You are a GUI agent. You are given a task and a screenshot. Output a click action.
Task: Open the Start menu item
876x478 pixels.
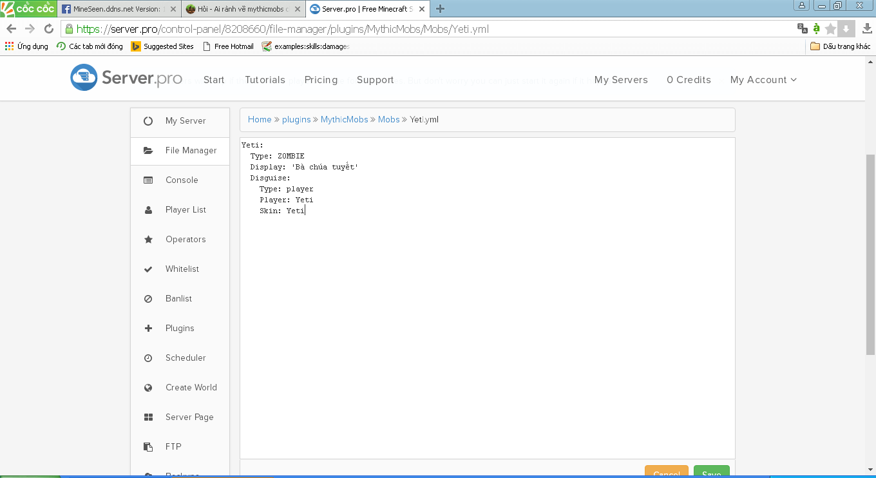click(x=214, y=80)
